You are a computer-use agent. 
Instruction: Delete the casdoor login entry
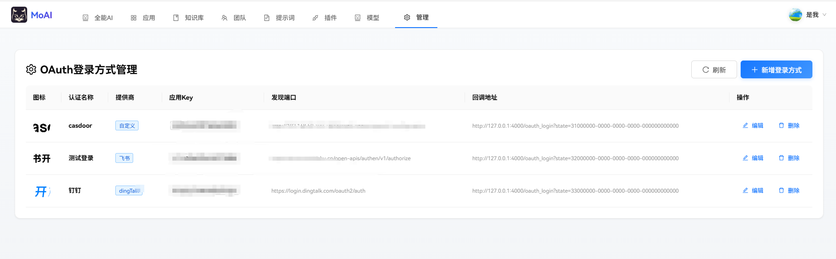coord(789,125)
